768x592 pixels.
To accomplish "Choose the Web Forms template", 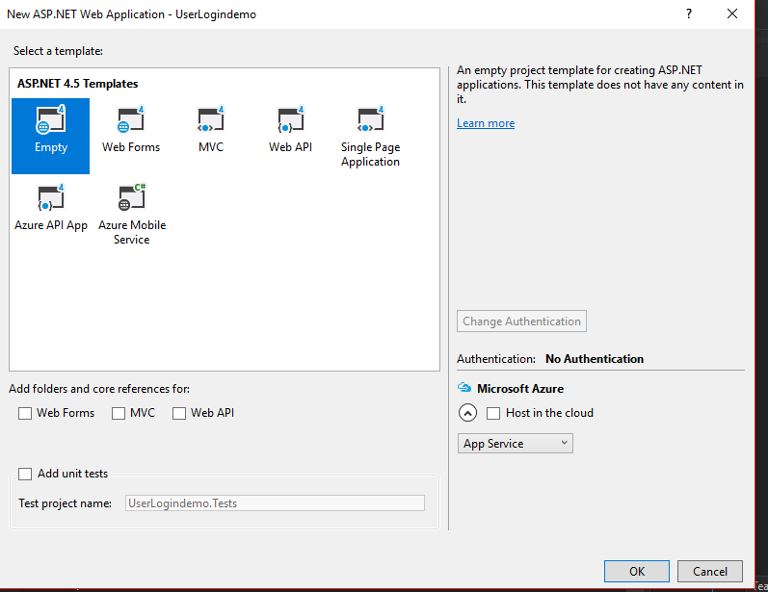I will pyautogui.click(x=131, y=130).
